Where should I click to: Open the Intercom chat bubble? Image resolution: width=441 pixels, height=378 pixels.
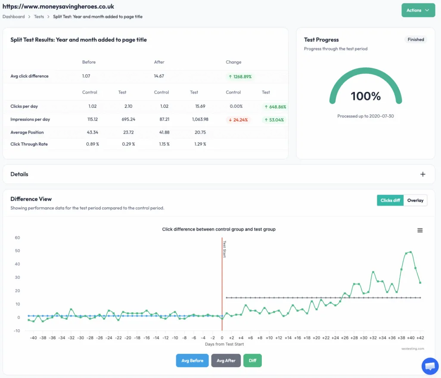tap(430, 366)
